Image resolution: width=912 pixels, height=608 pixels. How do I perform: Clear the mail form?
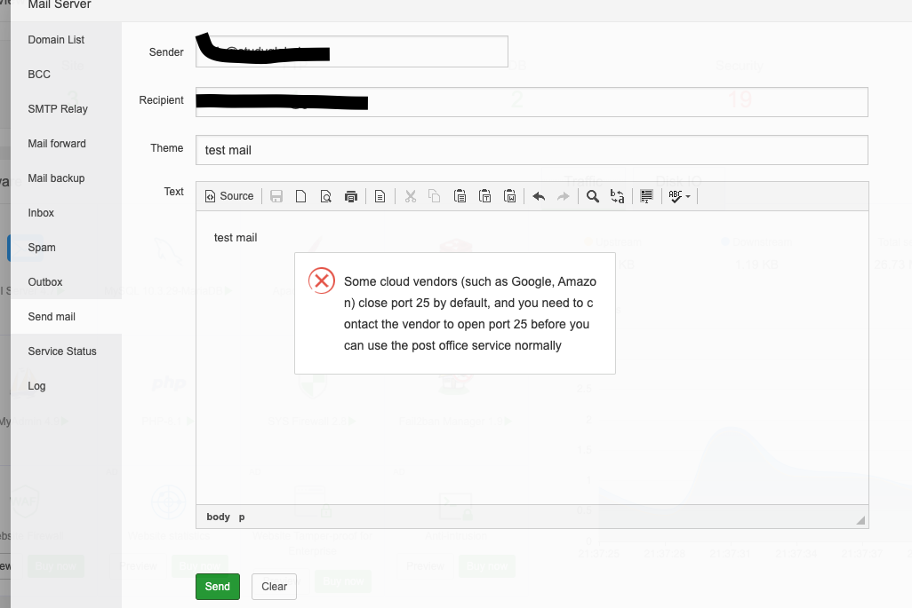tap(274, 586)
